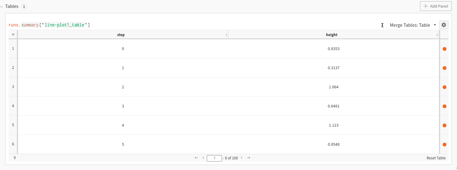The height and width of the screenshot is (170, 457).
Task: Go to the previous table page
Action: pos(203,158)
